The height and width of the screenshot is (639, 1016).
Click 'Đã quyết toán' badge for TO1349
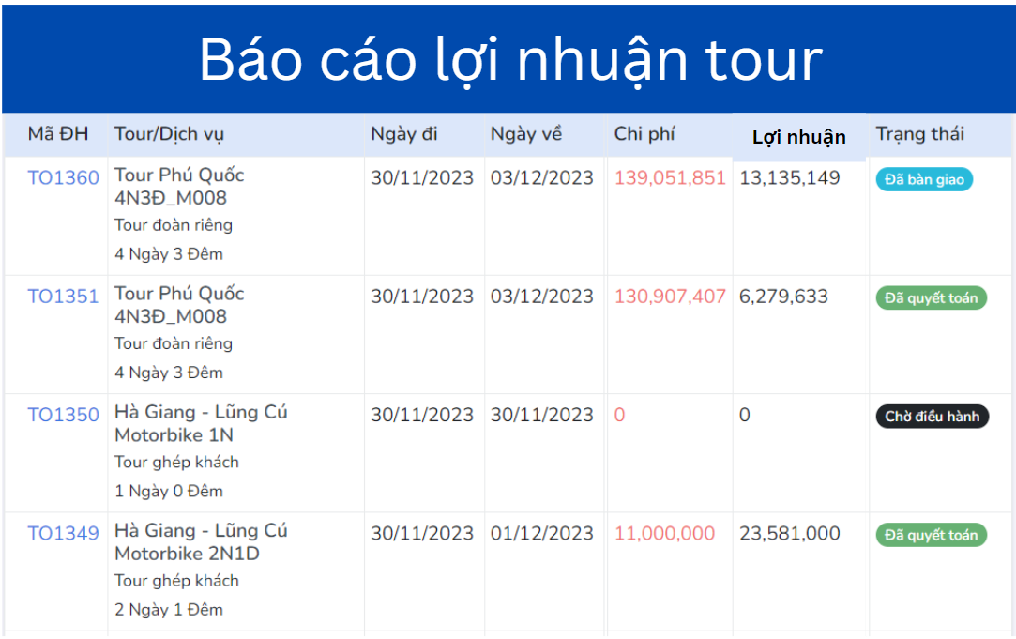pos(932,535)
